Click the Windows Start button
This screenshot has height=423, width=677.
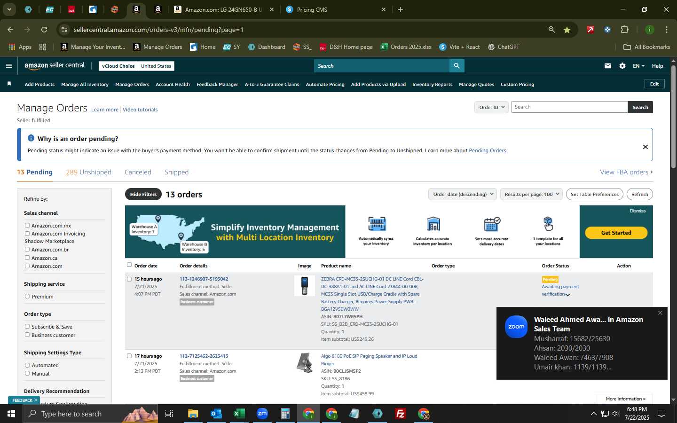coord(11,414)
